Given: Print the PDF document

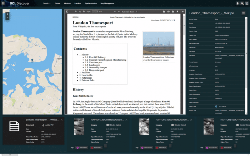Looking at the screenshot, I should (x=168, y=12).
